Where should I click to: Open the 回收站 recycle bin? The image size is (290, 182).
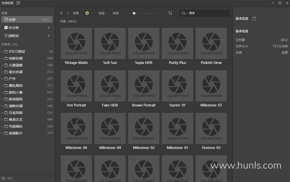tap(27, 36)
